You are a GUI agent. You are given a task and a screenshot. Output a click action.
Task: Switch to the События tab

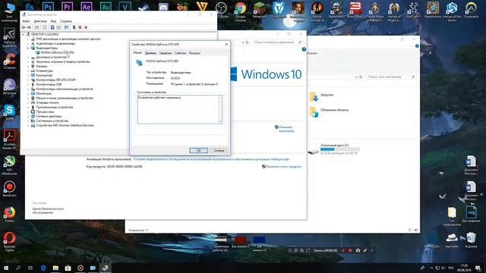(180, 53)
